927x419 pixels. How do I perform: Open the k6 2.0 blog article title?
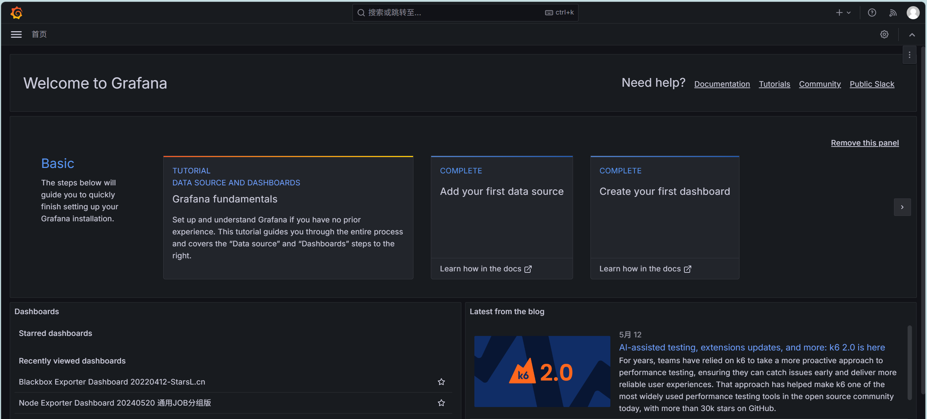click(x=752, y=347)
